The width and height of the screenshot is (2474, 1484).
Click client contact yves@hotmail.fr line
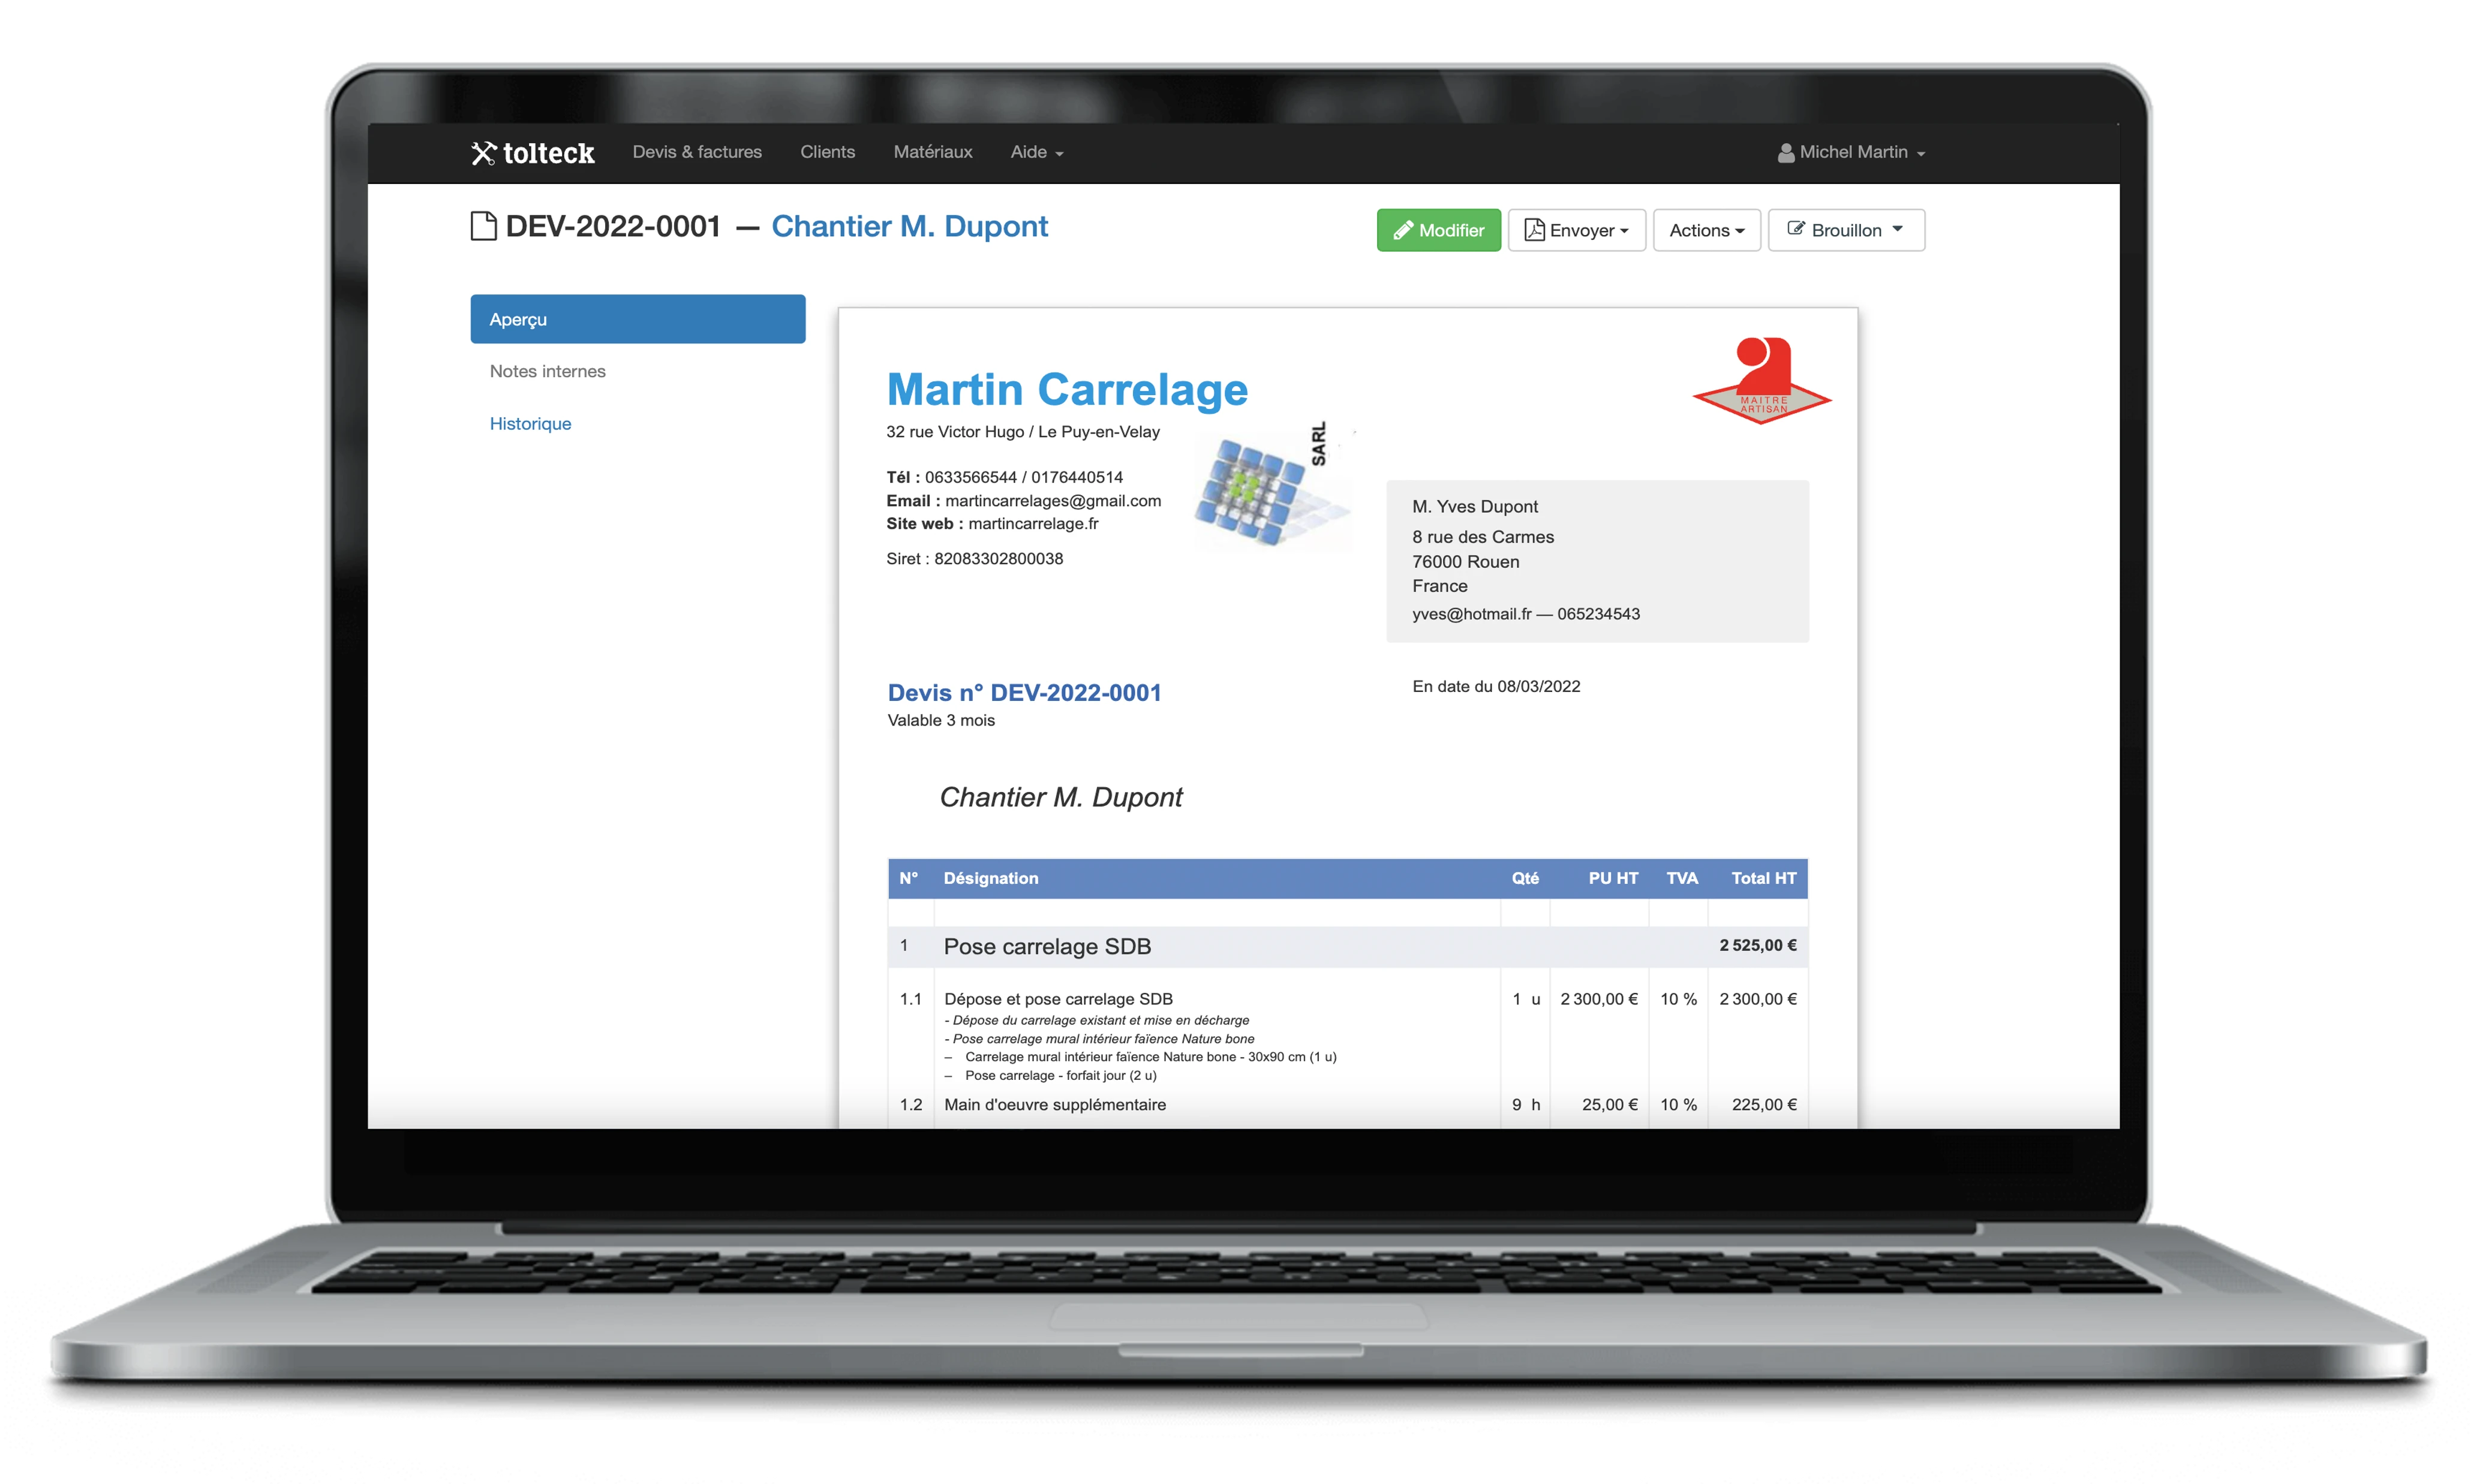tap(1526, 613)
